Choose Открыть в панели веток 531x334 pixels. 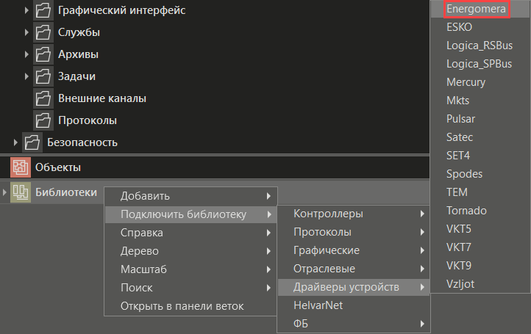click(190, 306)
